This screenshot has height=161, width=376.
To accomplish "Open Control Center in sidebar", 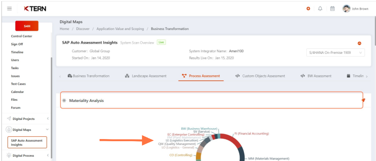I will (x=22, y=36).
